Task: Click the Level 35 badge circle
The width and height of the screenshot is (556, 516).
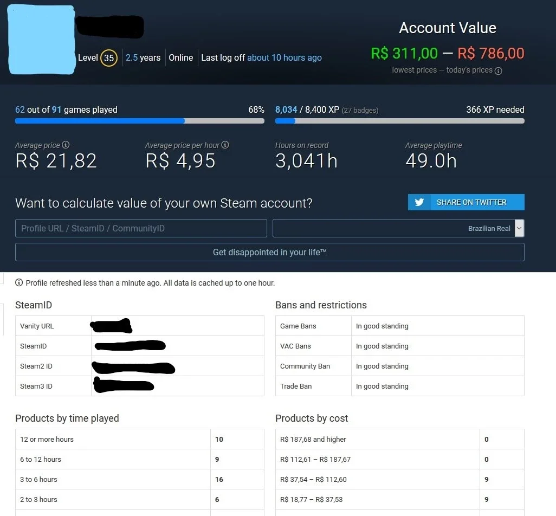Action: tap(109, 58)
